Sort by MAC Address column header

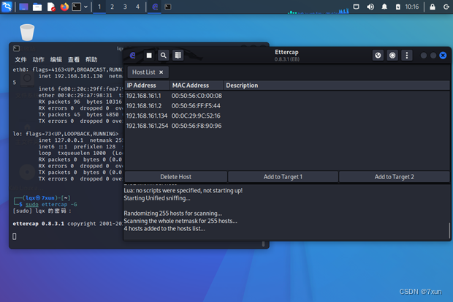point(197,86)
